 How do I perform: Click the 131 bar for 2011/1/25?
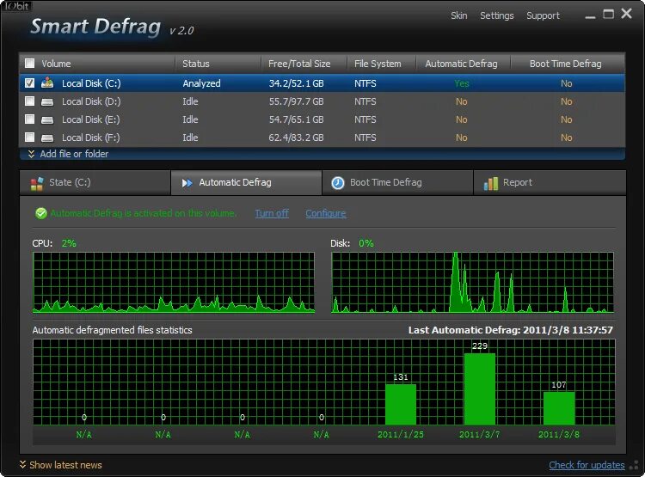coord(401,404)
